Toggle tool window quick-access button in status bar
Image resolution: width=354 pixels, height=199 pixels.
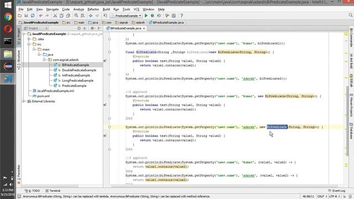pos(19,197)
